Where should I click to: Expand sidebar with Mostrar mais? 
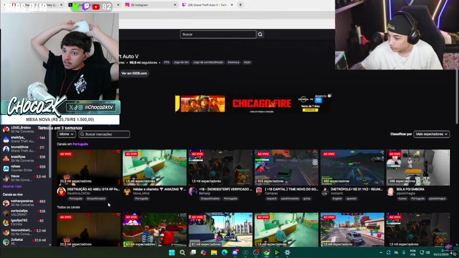pos(12,186)
